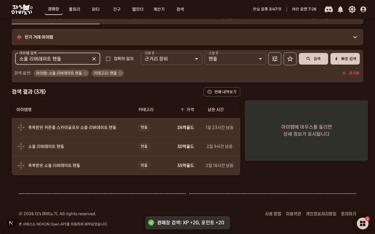
Task: Sort results by 가격 column header
Action: [187, 109]
